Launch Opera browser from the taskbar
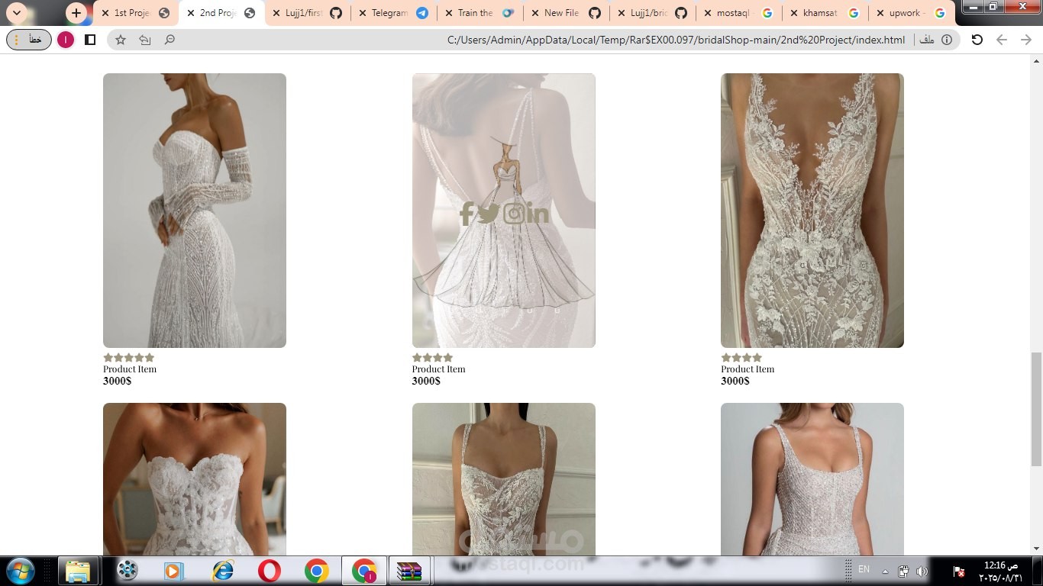 pyautogui.click(x=269, y=571)
